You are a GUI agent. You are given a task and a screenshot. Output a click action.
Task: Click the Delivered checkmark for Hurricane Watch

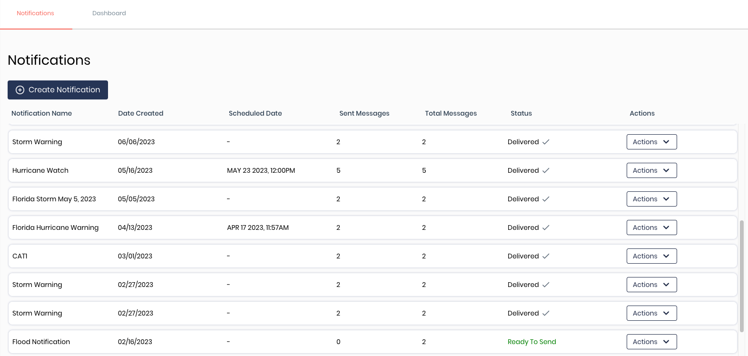point(546,170)
